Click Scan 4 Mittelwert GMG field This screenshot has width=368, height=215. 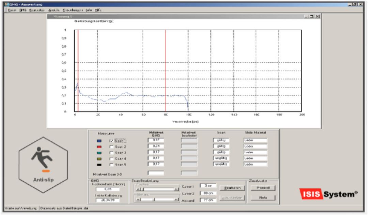pyautogui.click(x=156, y=158)
